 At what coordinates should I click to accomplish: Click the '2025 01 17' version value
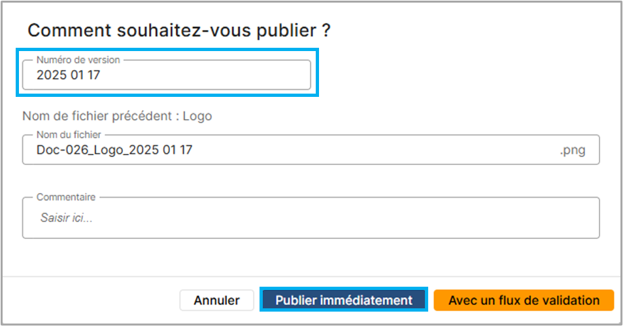tap(68, 76)
